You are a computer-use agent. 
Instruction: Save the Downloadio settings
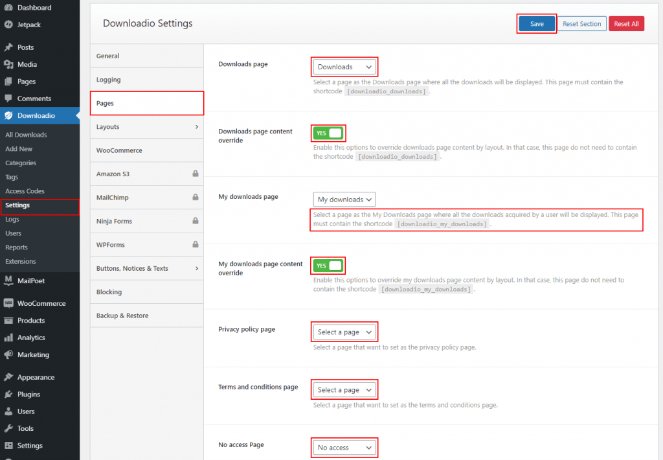(x=537, y=24)
